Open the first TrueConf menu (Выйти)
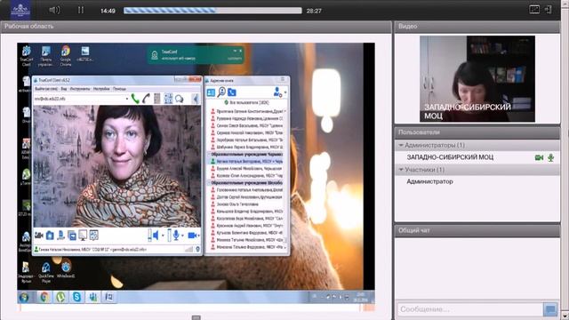 tap(46, 89)
